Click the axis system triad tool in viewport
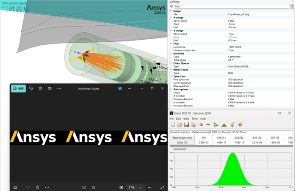Image resolution: width=295 pixels, height=191 pixels. pyautogui.click(x=25, y=9)
